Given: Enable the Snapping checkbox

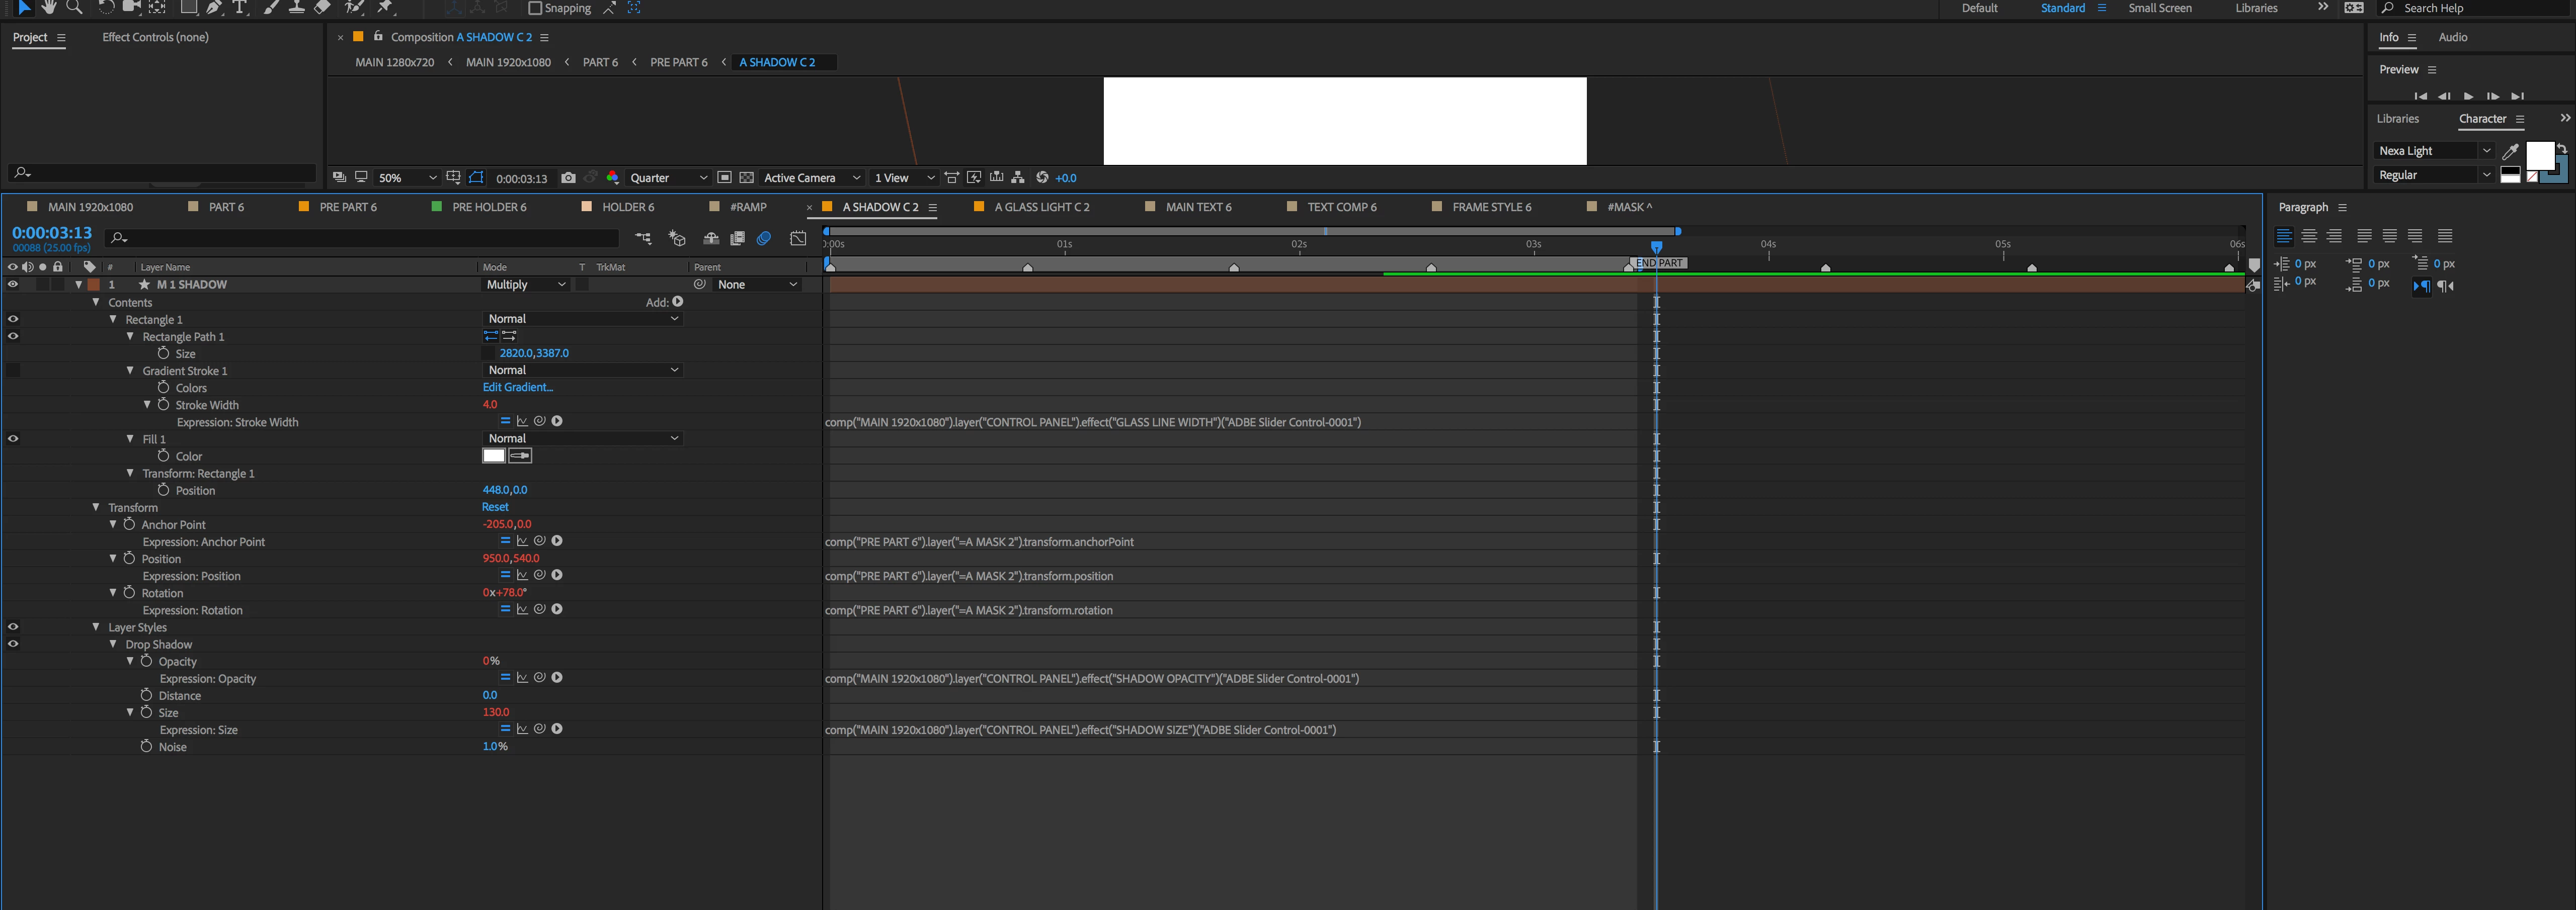Looking at the screenshot, I should [x=535, y=8].
